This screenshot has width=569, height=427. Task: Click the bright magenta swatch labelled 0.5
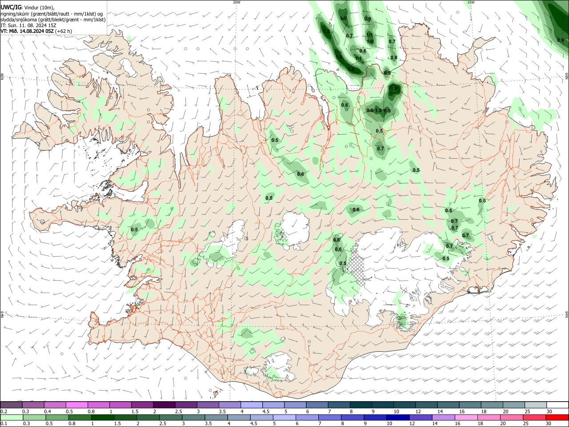77,405
